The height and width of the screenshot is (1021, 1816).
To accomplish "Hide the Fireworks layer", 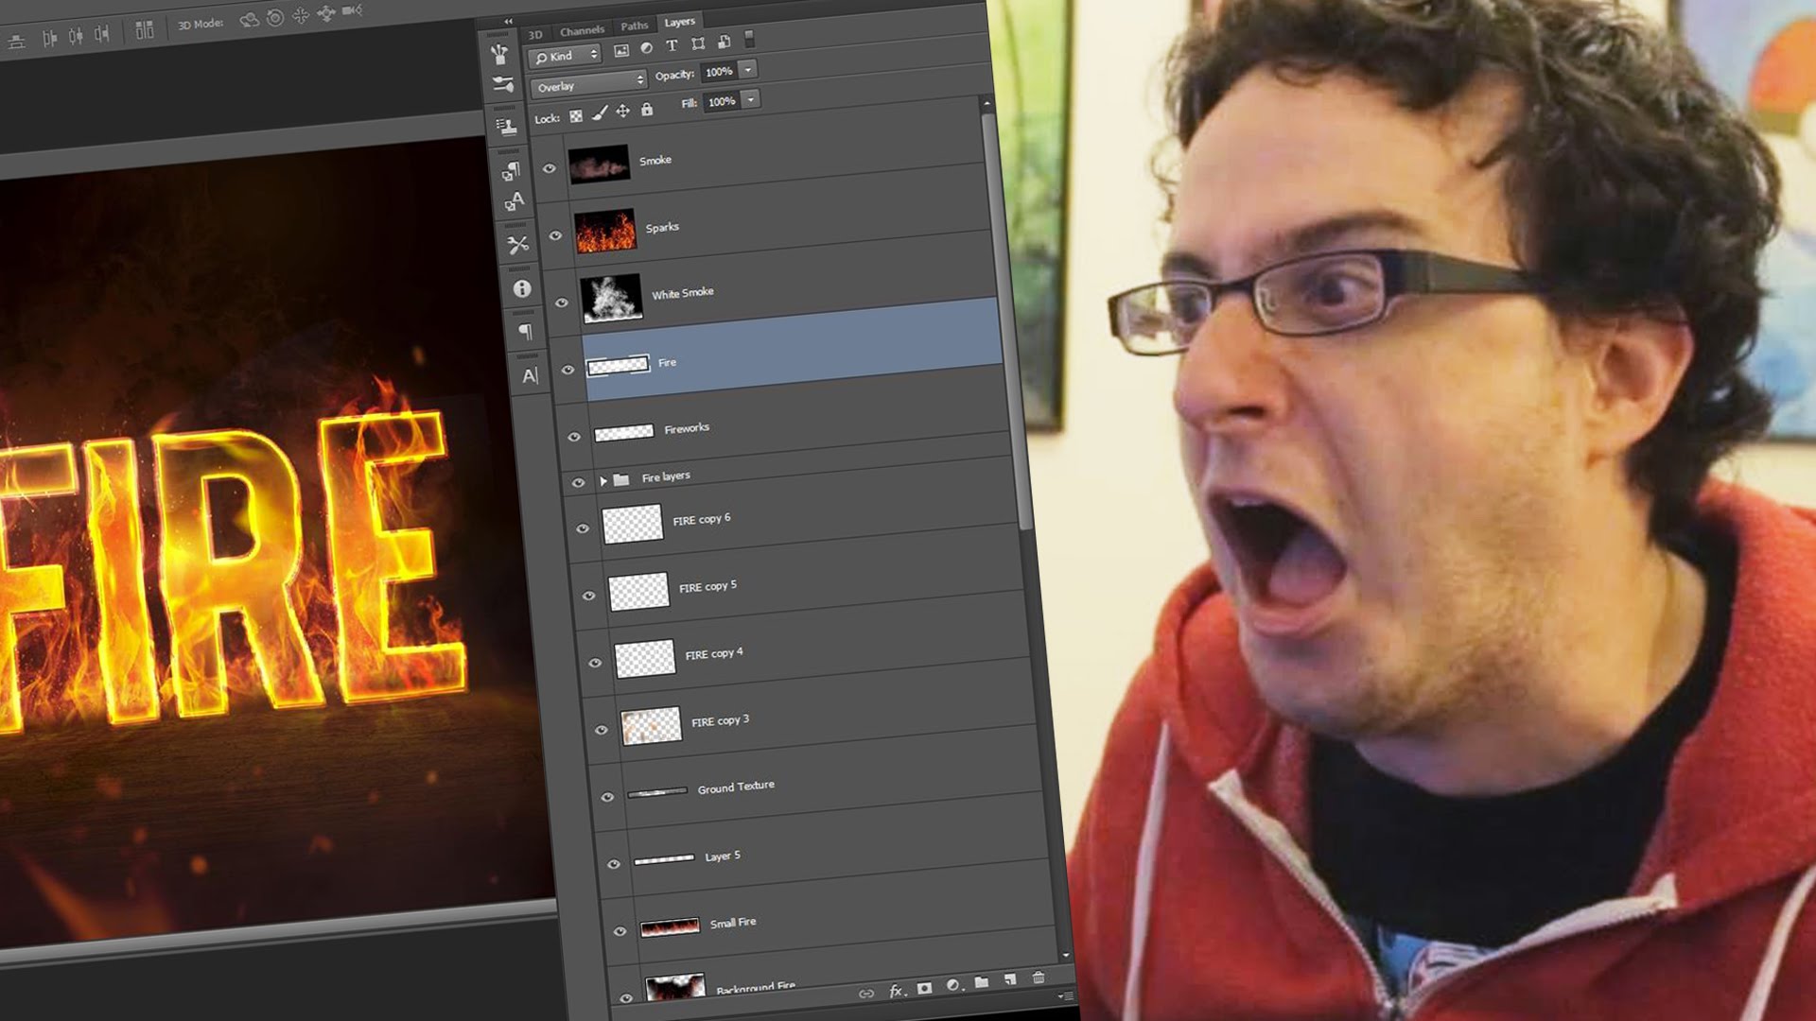I will 574,437.
